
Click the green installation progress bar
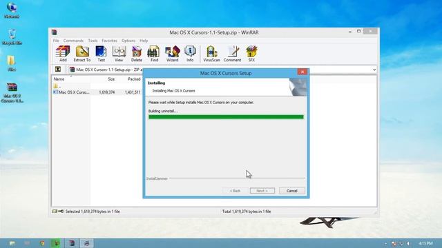tap(226, 117)
